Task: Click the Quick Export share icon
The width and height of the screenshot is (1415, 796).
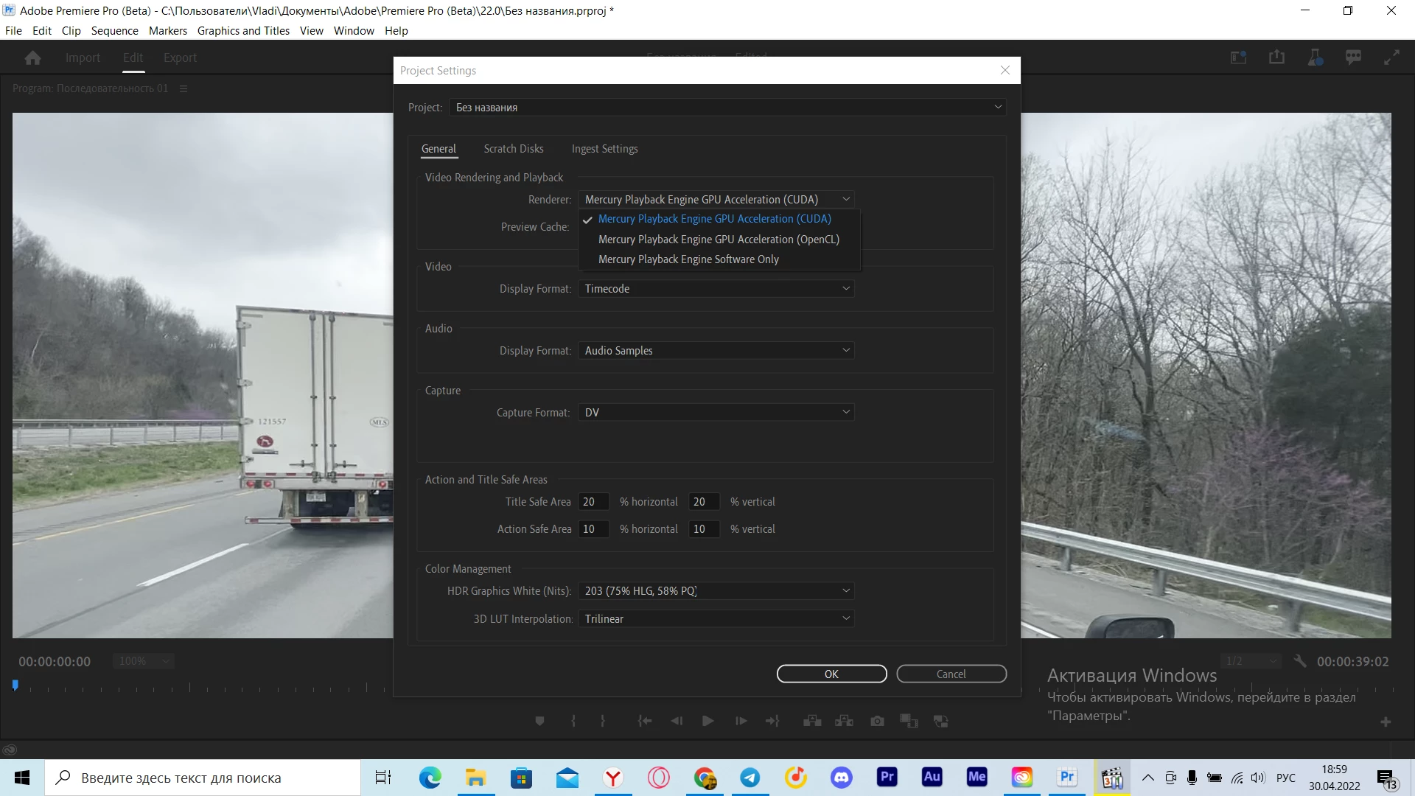Action: click(1276, 57)
